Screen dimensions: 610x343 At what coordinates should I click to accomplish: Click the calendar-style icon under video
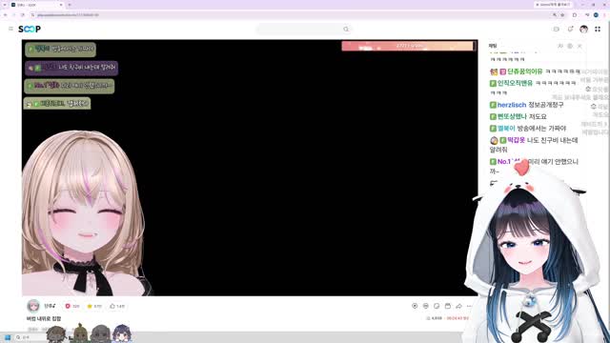coord(448,306)
